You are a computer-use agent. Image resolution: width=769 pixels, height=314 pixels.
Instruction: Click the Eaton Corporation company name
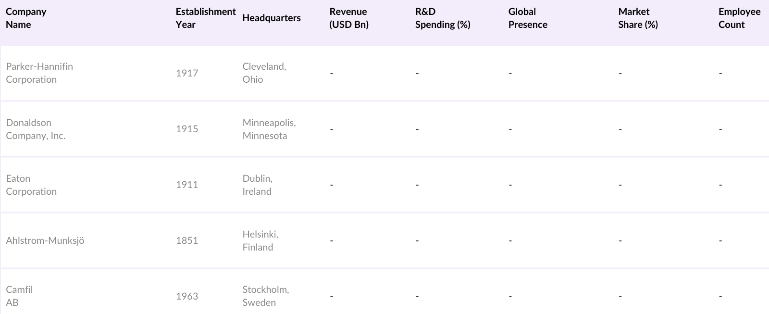pyautogui.click(x=31, y=185)
